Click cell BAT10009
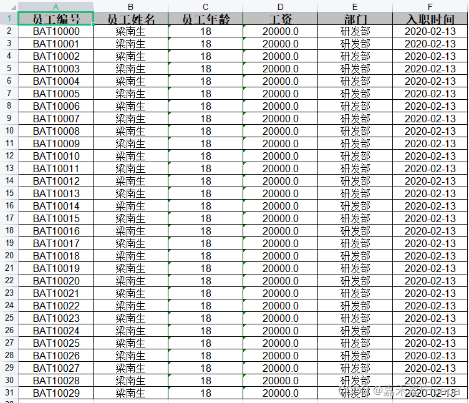The width and height of the screenshot is (469, 403). coord(56,143)
